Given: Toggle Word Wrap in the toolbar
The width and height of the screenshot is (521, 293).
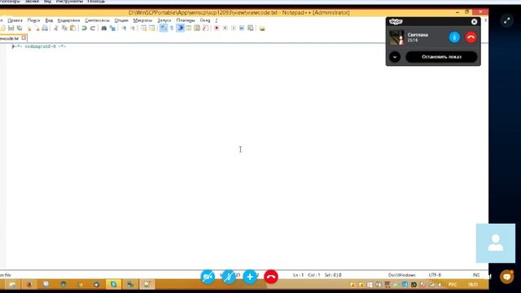Looking at the screenshot, I should coord(163,28).
